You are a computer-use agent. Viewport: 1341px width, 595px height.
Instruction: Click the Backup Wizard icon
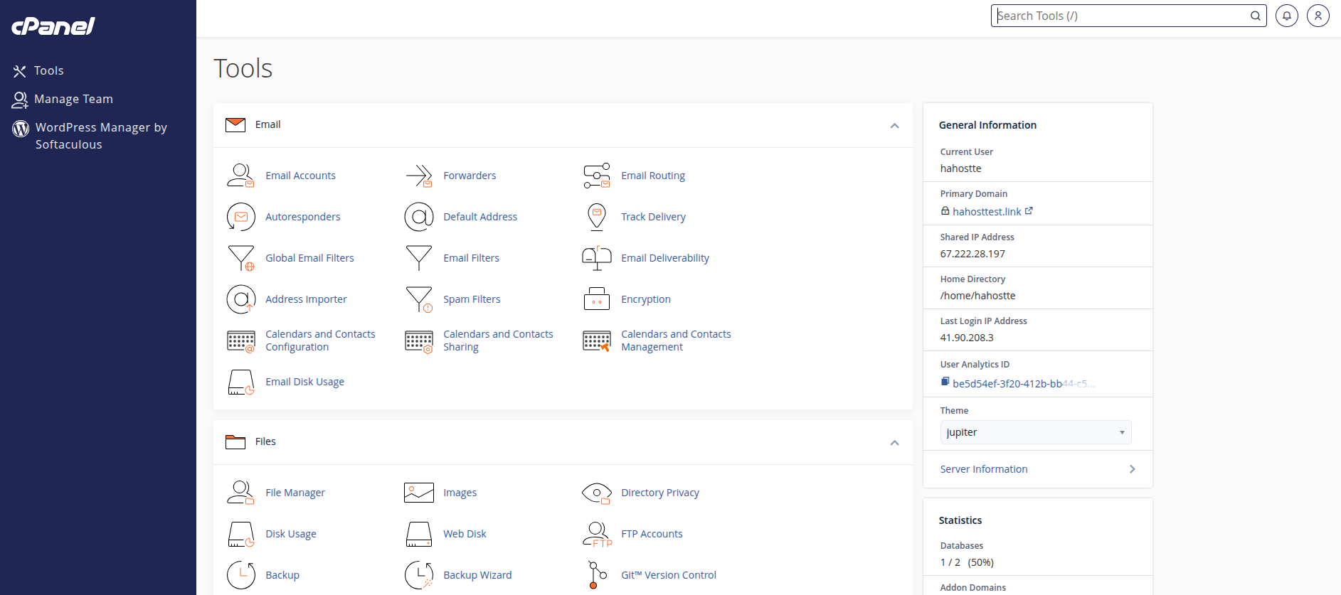click(x=418, y=575)
